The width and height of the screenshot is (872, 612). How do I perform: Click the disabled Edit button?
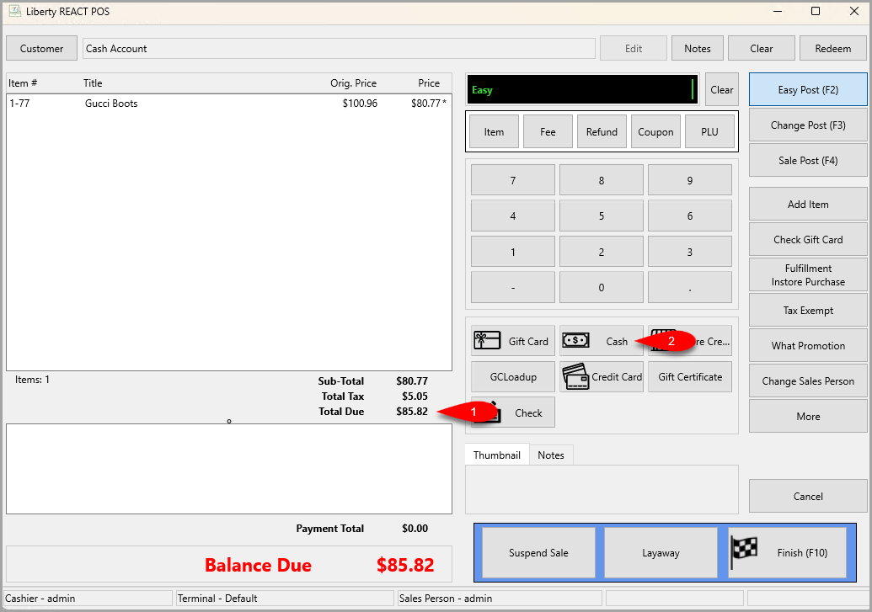[634, 48]
